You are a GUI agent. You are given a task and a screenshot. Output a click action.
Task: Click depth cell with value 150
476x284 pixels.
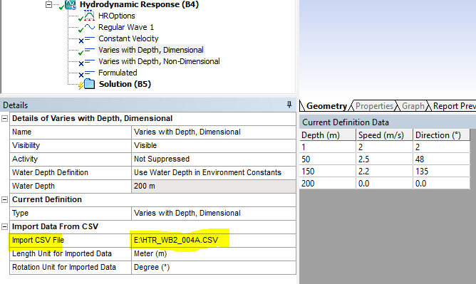pos(328,172)
